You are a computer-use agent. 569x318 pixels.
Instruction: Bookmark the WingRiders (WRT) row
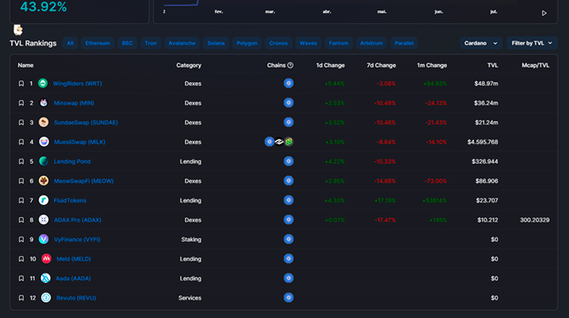(x=21, y=84)
